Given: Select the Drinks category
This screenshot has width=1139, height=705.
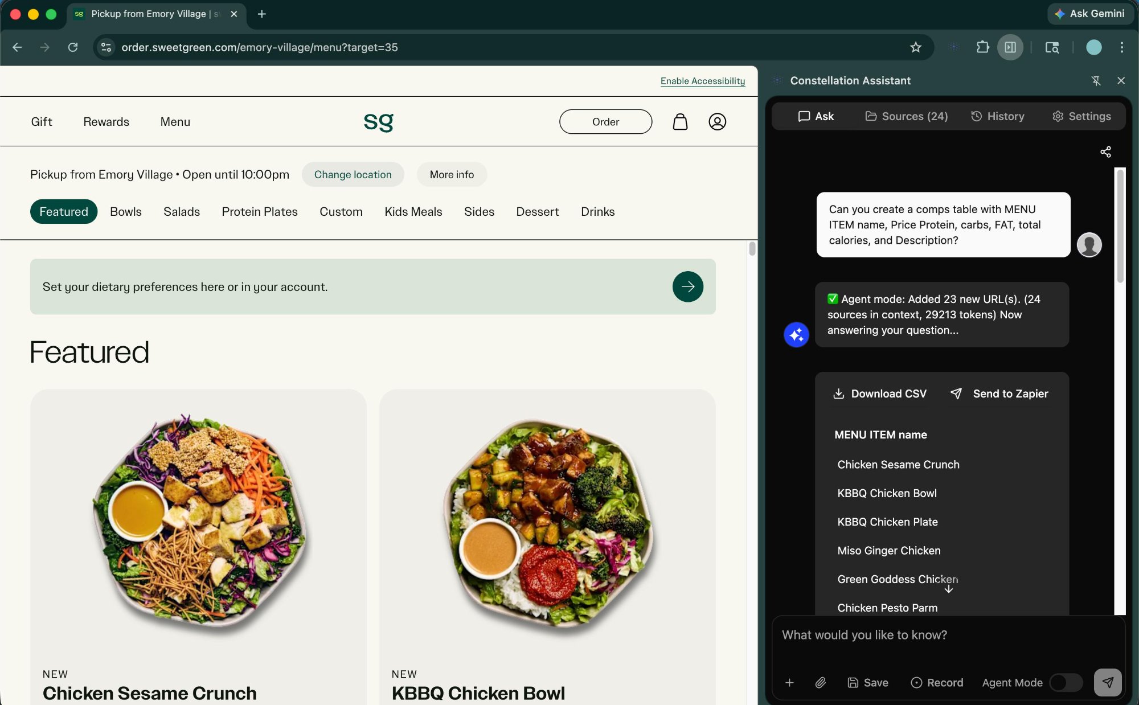Looking at the screenshot, I should coord(598,211).
